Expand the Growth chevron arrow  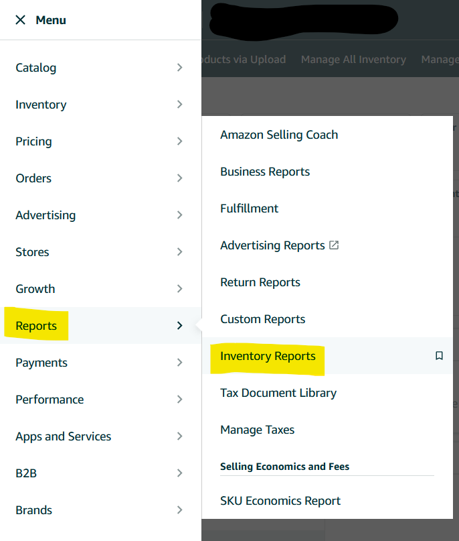[179, 289]
